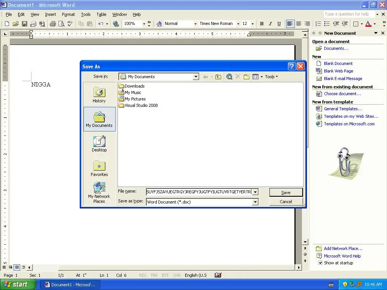Image resolution: width=387 pixels, height=290 pixels.
Task: Open the Insert menu
Action: pos(50,14)
